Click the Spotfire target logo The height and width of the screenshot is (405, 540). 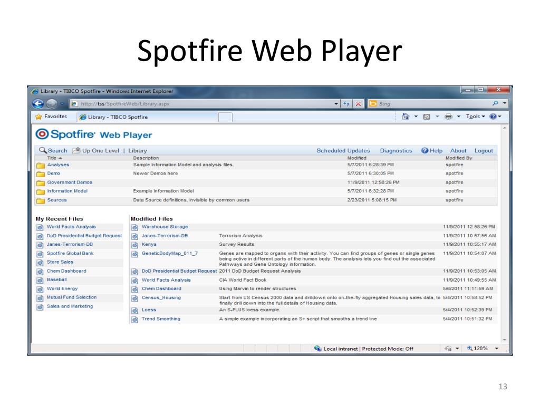click(42, 134)
